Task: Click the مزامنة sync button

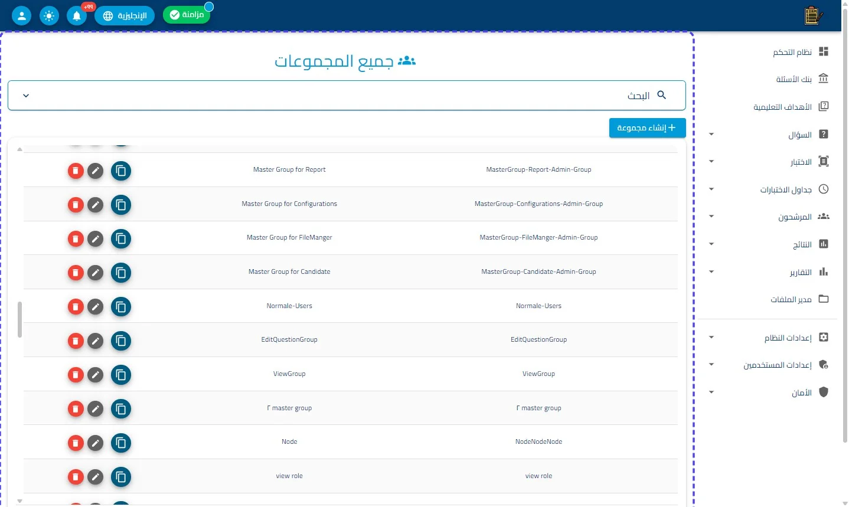Action: pos(187,15)
